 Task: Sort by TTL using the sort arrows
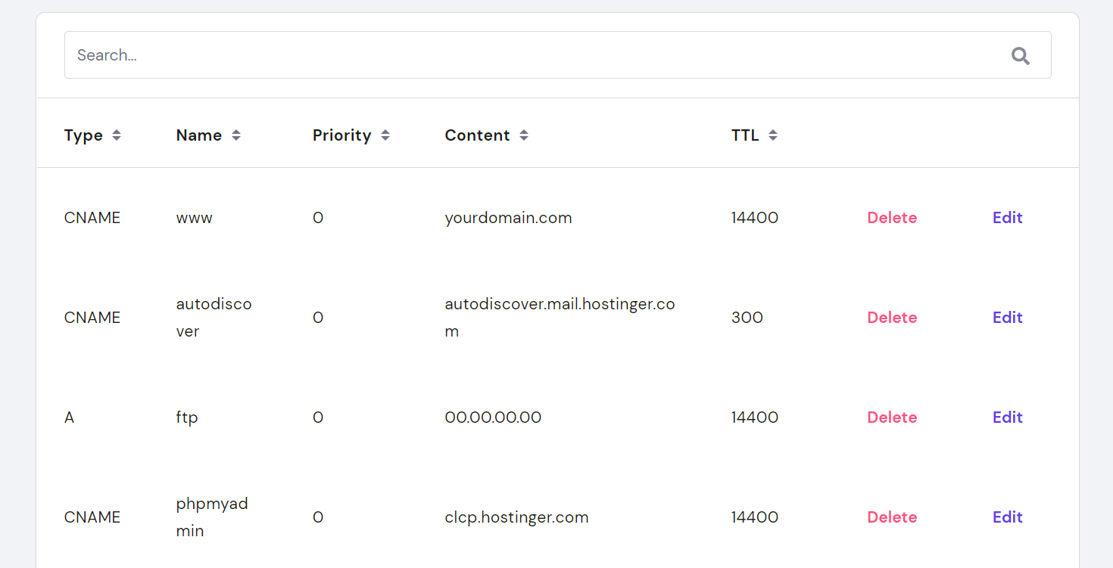[x=773, y=135]
